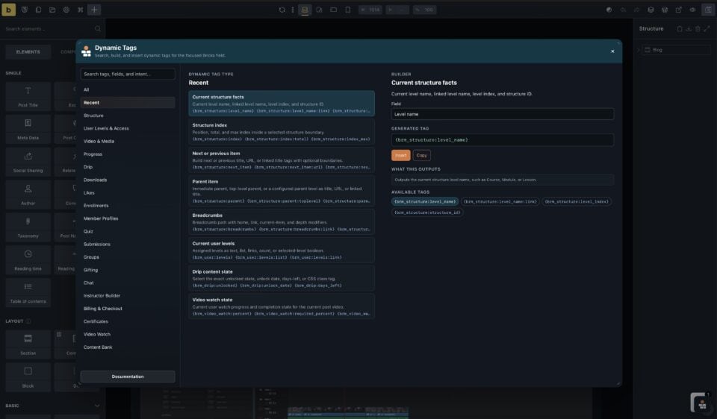Viewport: 717px width, 419px height.
Task: Close the Dynamic Tags dialog
Action: (612, 51)
